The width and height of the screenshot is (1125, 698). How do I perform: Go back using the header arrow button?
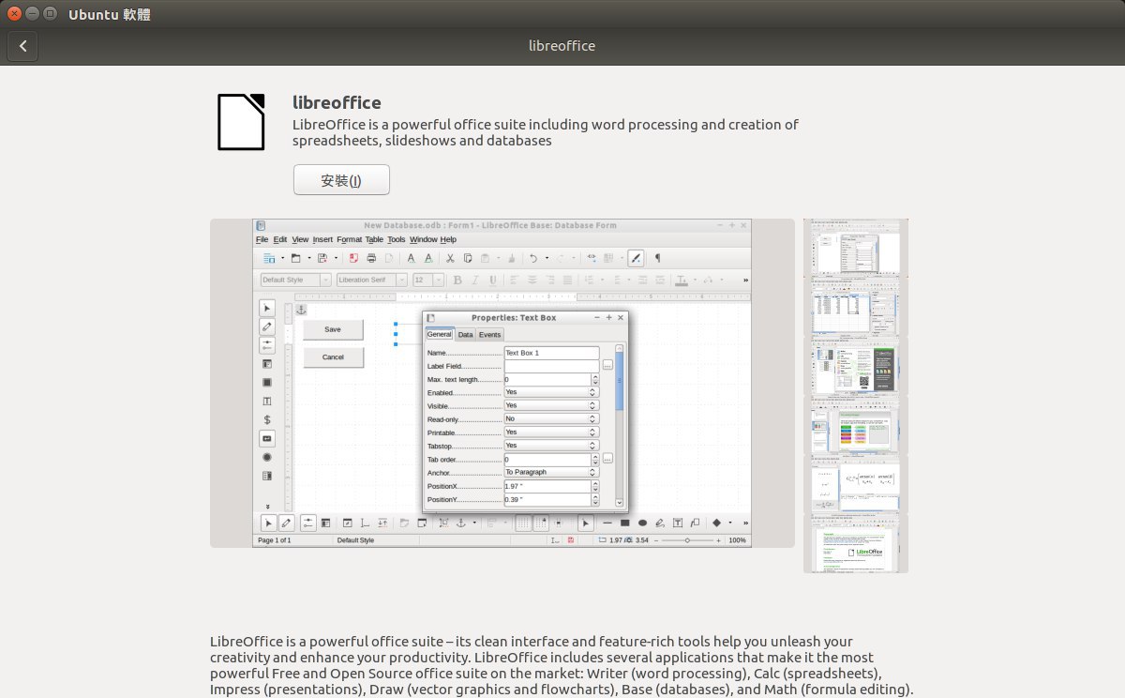[22, 45]
